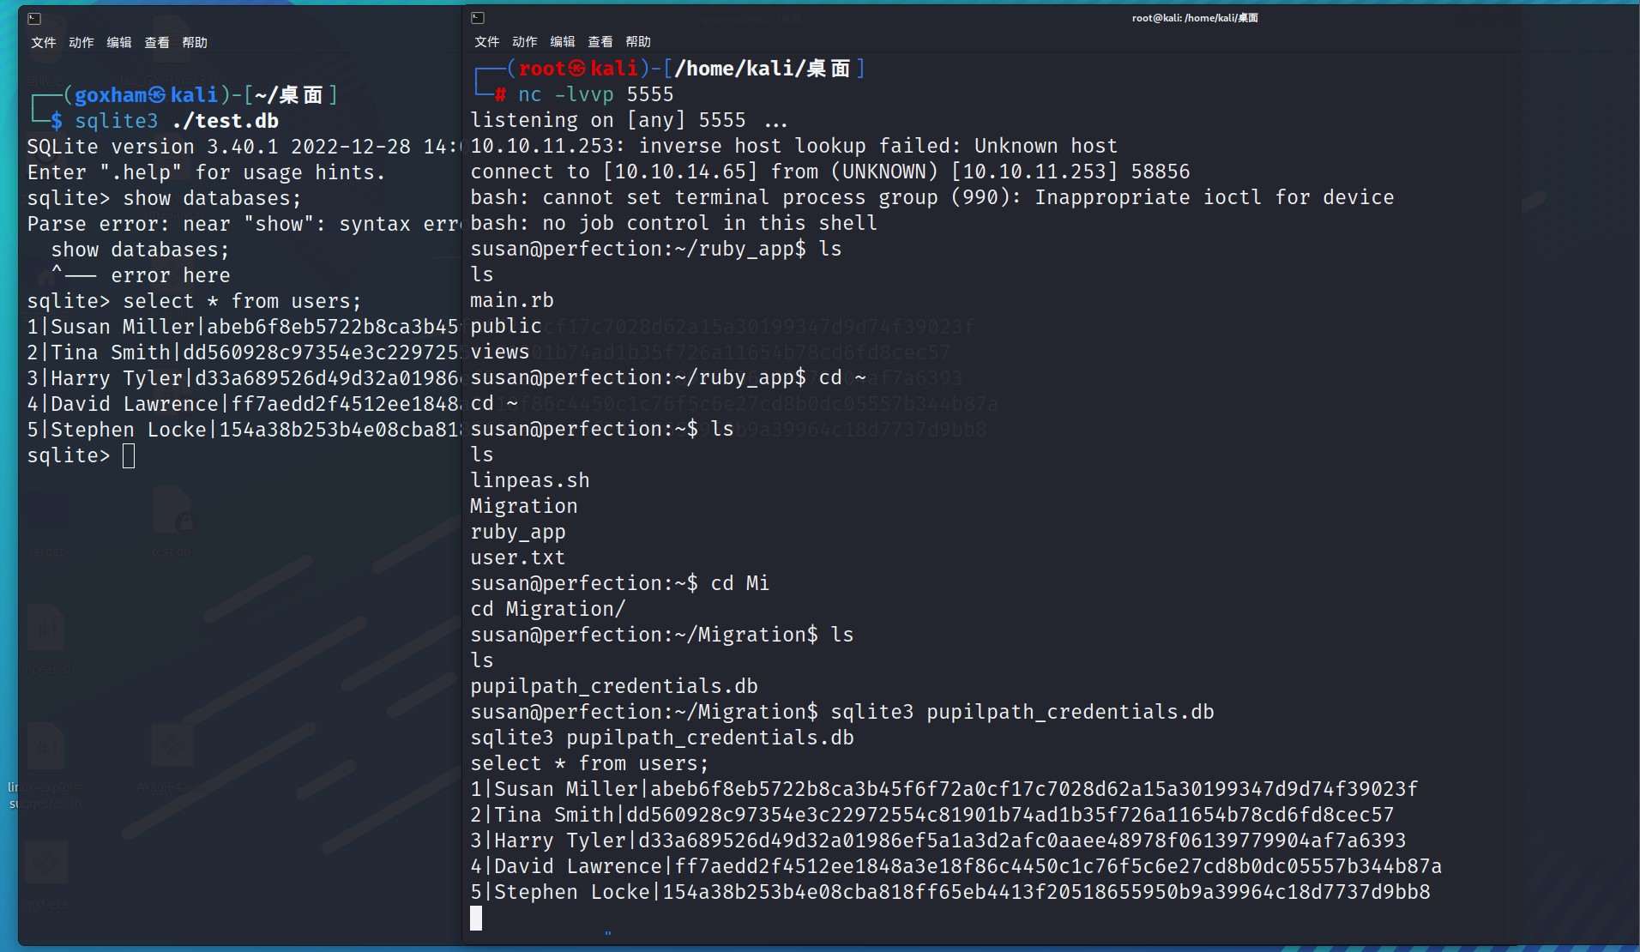The height and width of the screenshot is (952, 1640).
Task: Open 文件 menu in left terminal window
Action: pos(44,43)
